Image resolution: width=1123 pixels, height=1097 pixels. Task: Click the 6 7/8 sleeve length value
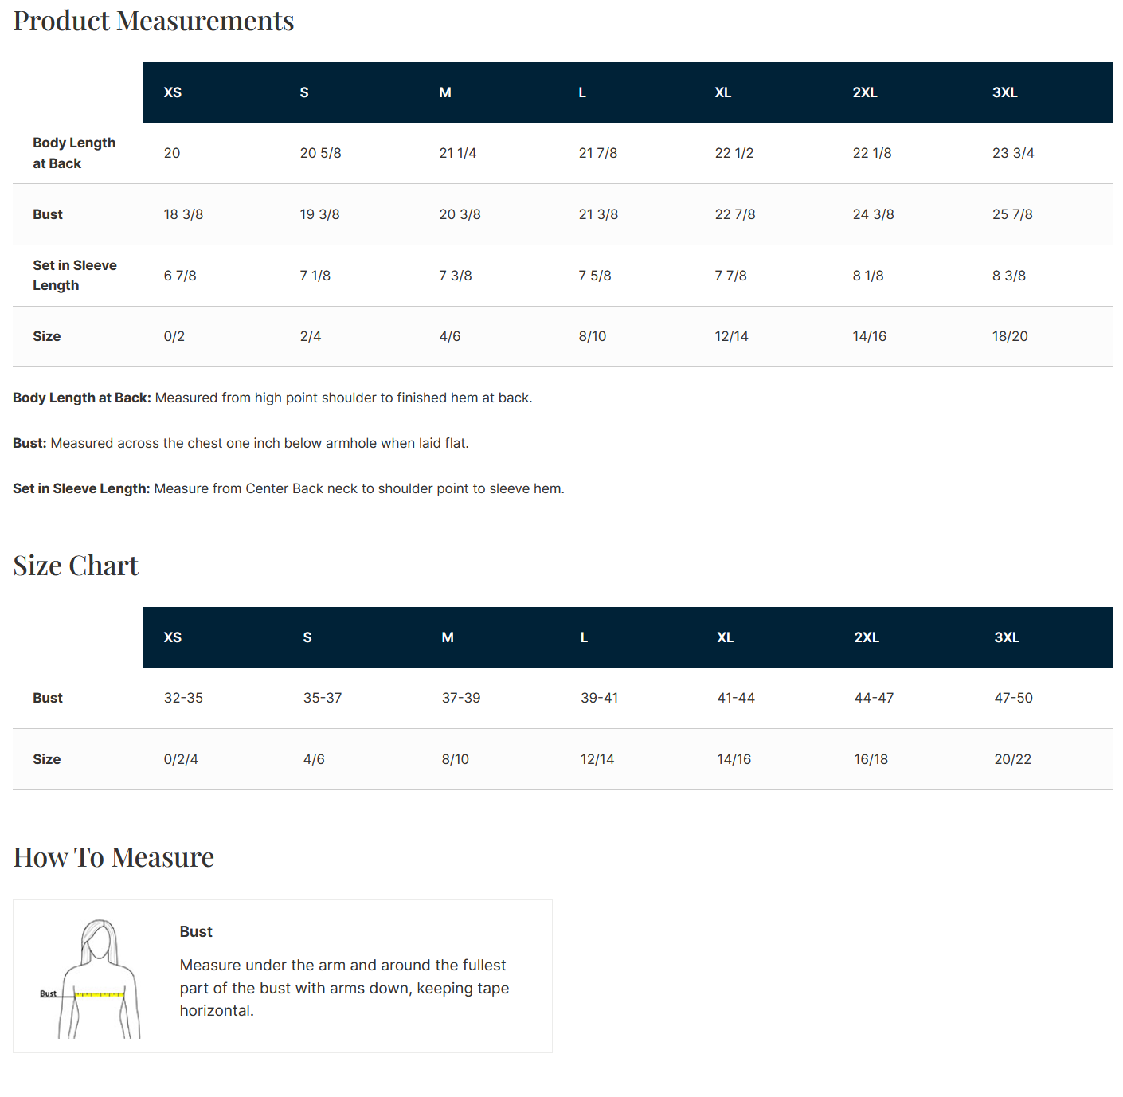pos(180,276)
